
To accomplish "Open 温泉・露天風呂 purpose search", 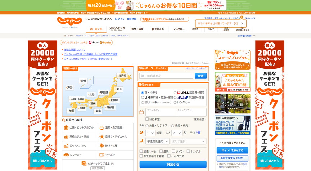I will click(116, 127).
